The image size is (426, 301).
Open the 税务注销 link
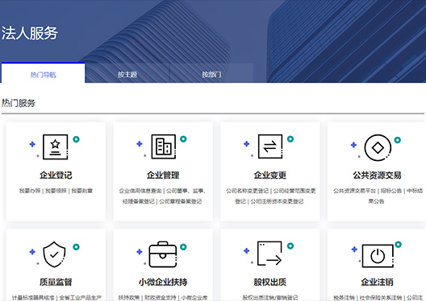pyautogui.click(x=345, y=298)
